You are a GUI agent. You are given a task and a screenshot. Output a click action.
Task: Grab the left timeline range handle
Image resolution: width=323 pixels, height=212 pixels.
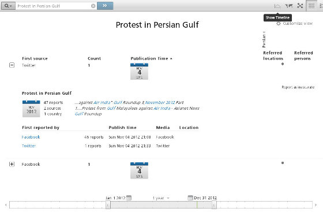click(108, 205)
